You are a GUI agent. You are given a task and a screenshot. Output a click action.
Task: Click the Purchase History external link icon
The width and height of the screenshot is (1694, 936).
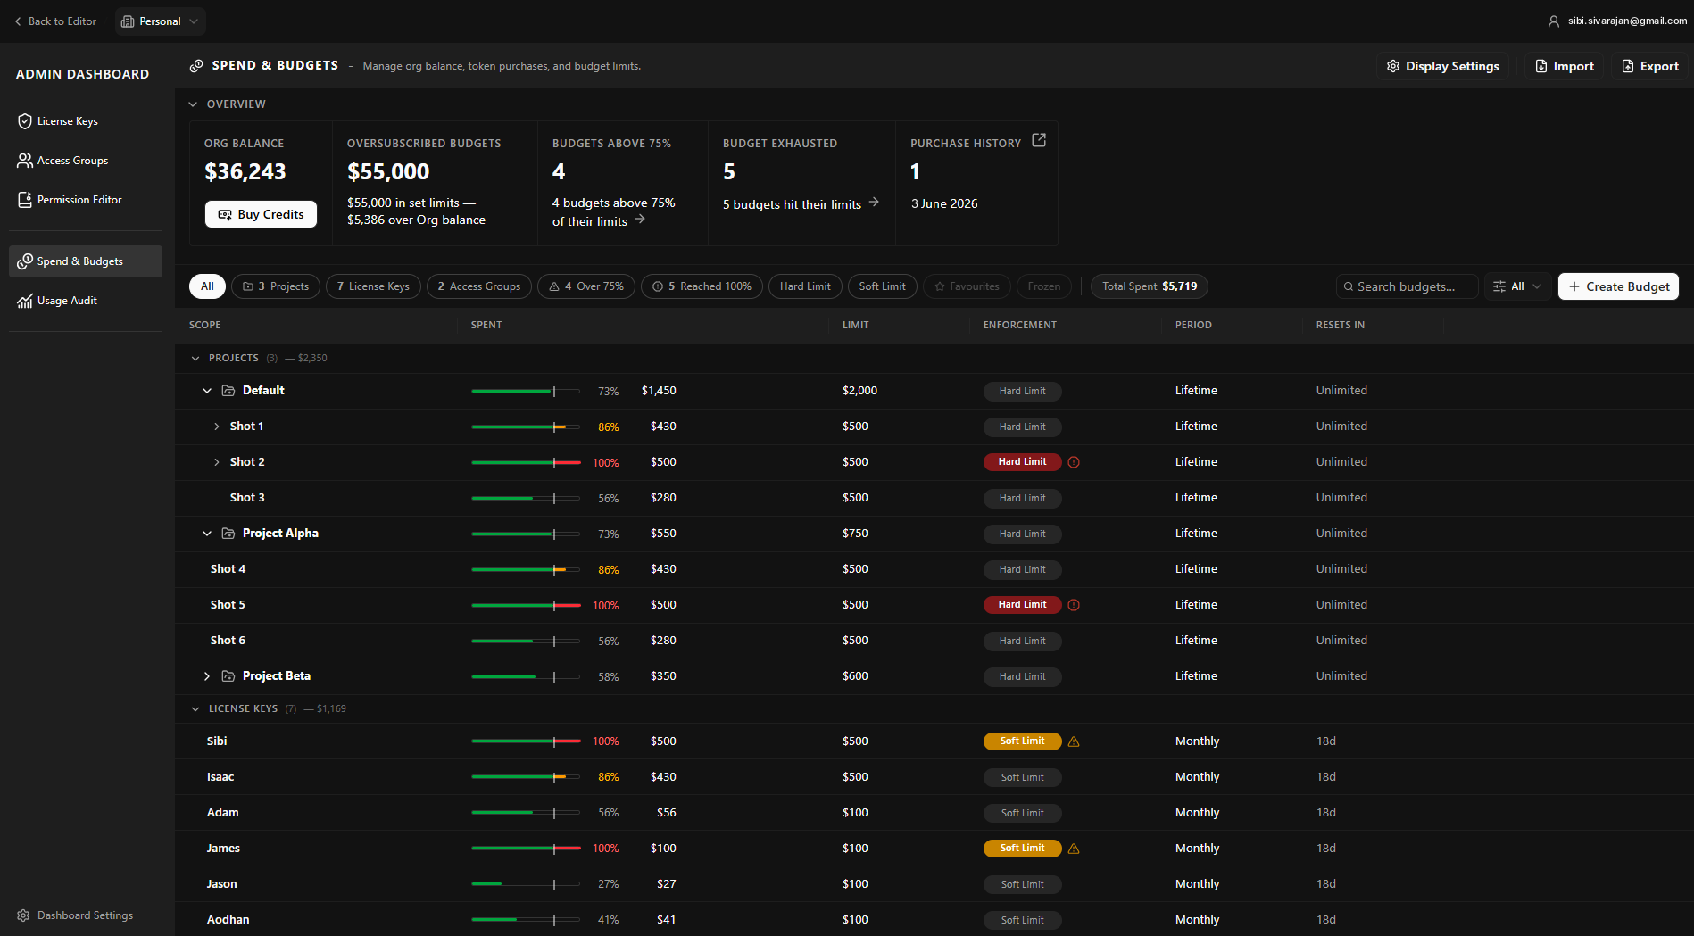pos(1039,140)
